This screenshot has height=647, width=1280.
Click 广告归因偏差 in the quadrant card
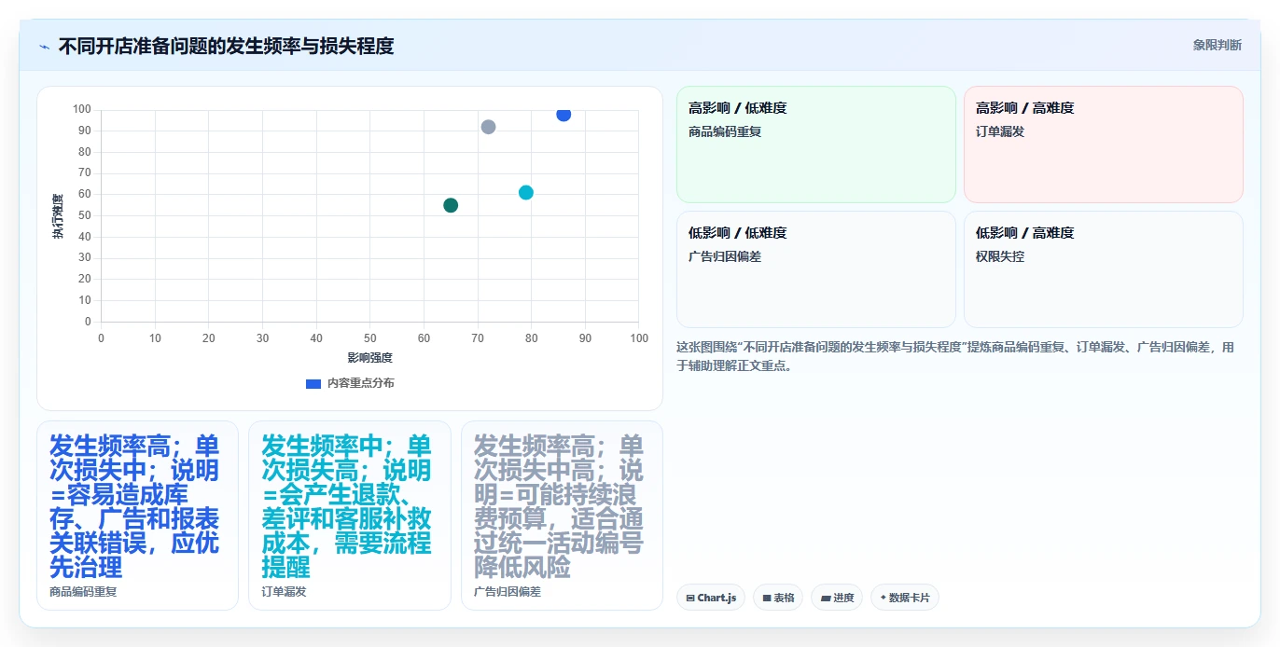pos(725,256)
